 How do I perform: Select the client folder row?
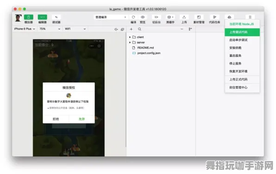tap(161, 37)
